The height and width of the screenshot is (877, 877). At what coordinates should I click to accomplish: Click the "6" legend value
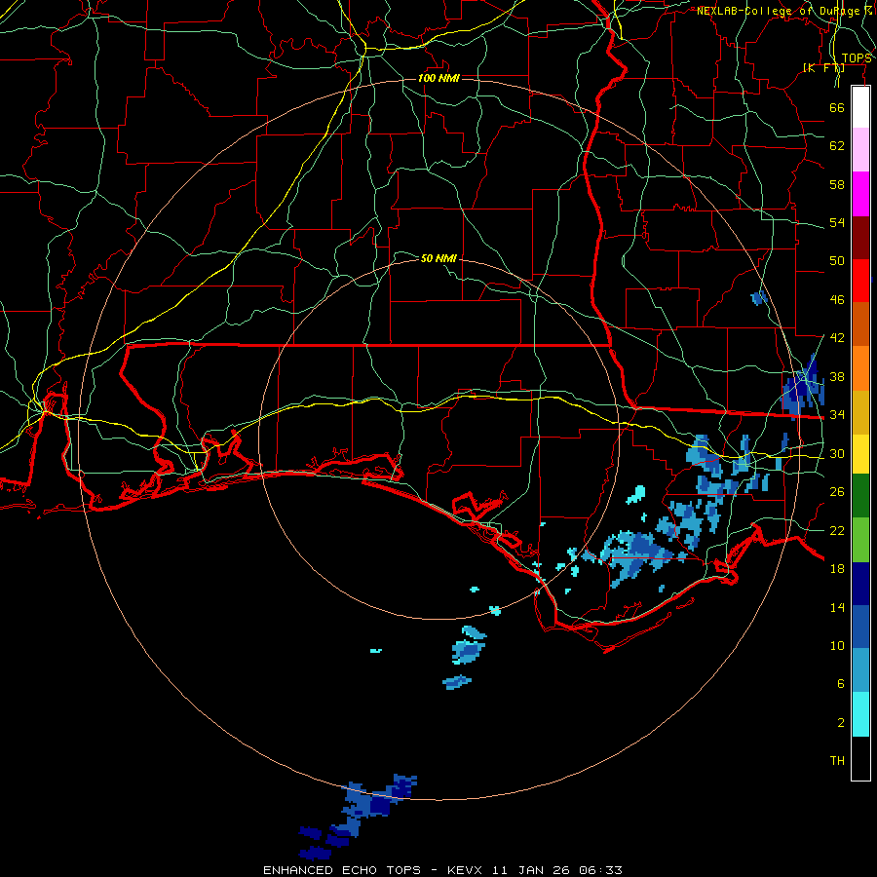click(x=841, y=684)
